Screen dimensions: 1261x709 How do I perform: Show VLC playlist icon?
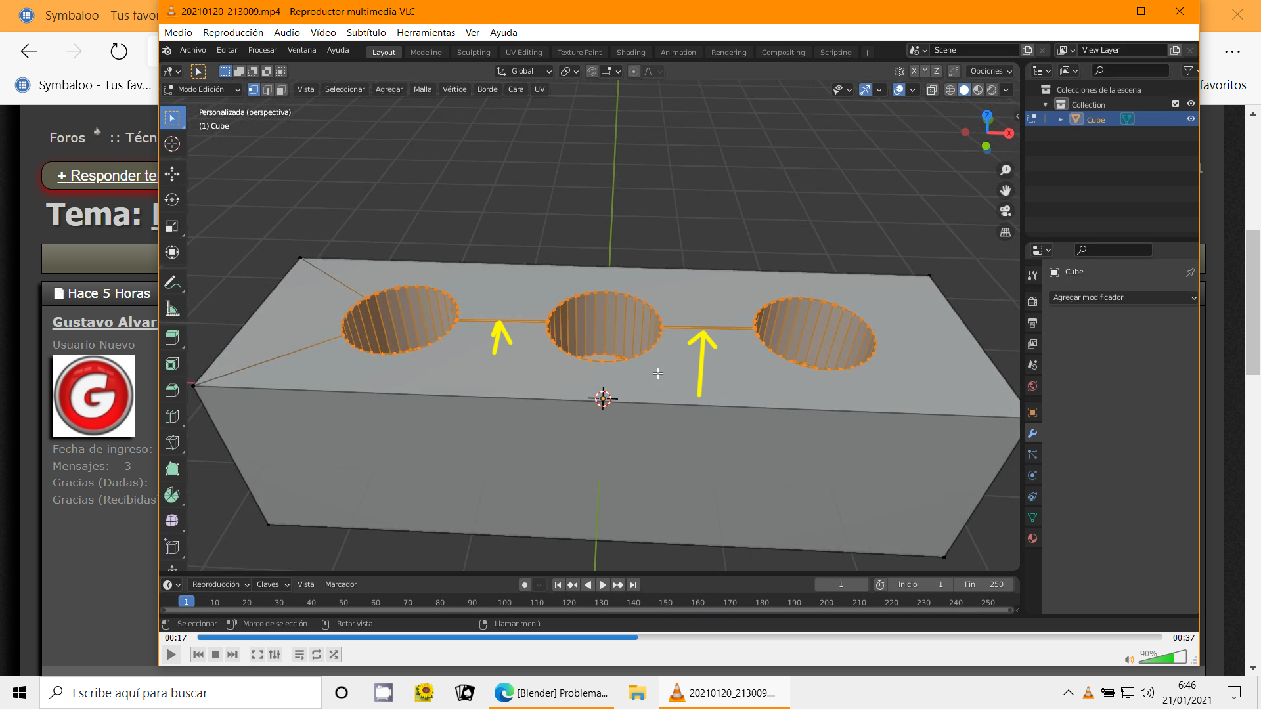tap(299, 655)
